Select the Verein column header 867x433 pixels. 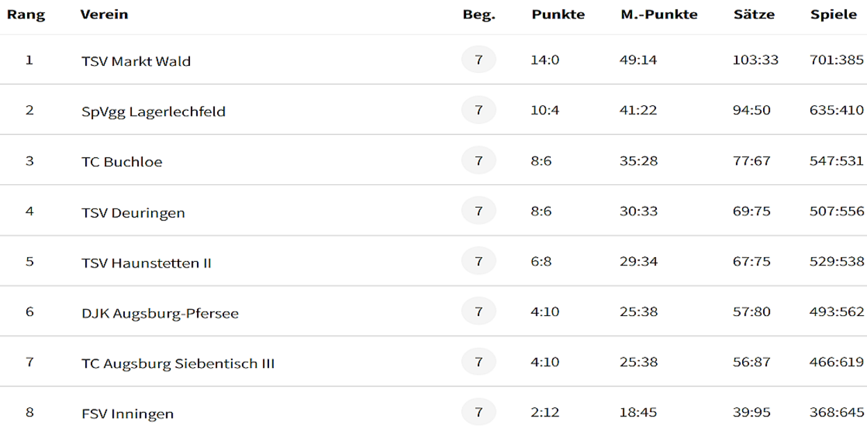104,15
